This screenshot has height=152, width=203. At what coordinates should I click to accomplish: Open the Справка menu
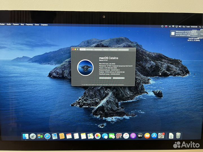pos(44,25)
